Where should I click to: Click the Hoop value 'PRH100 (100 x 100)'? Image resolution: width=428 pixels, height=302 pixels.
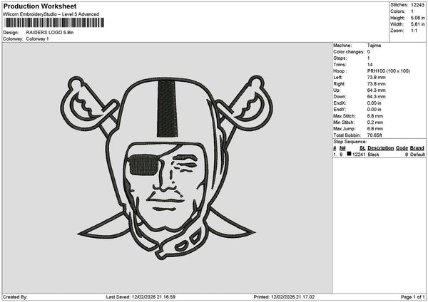[389, 71]
